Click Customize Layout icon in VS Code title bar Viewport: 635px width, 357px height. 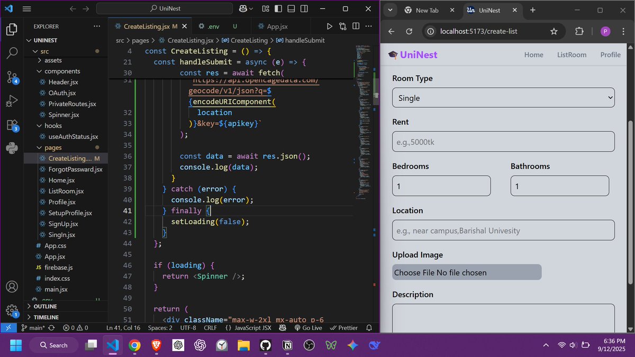click(x=266, y=9)
